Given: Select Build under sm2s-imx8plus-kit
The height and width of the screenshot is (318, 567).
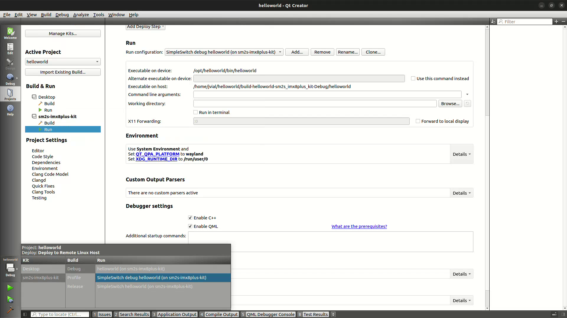Looking at the screenshot, I should [x=49, y=123].
